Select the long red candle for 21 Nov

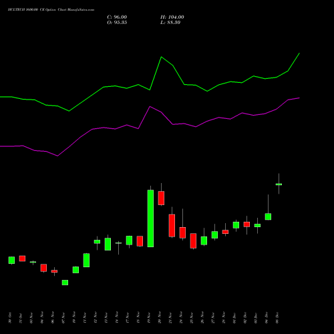tap(172, 225)
